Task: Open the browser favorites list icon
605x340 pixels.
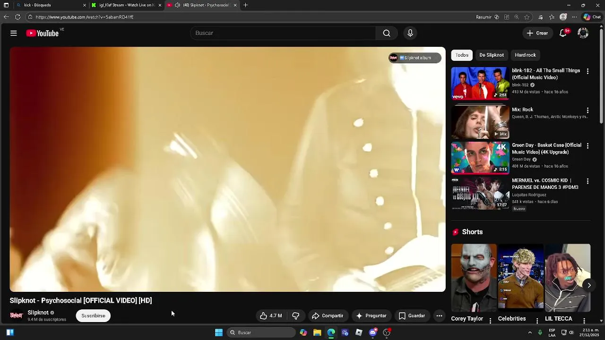Action: (552, 17)
